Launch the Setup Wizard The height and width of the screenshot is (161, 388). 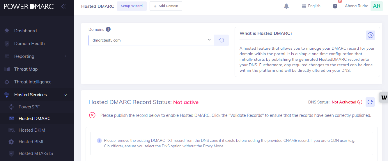[132, 6]
